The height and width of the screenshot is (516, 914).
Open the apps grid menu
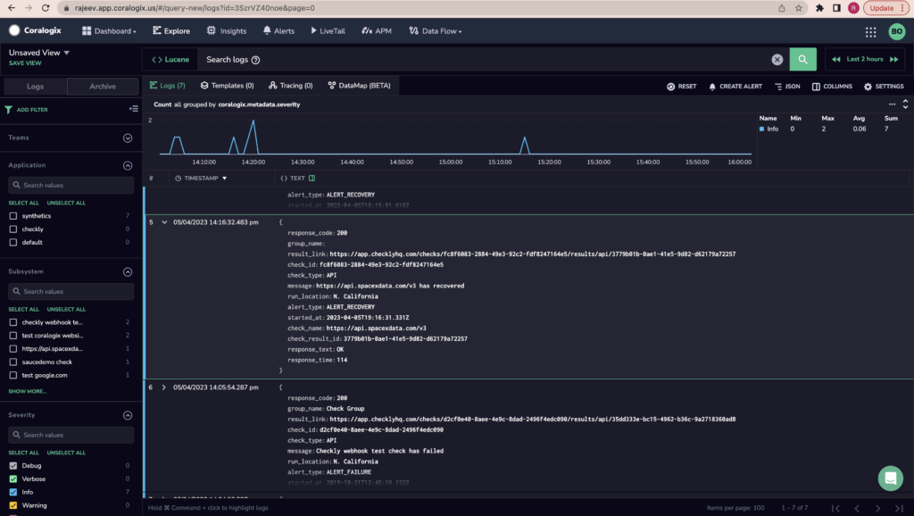(x=870, y=32)
